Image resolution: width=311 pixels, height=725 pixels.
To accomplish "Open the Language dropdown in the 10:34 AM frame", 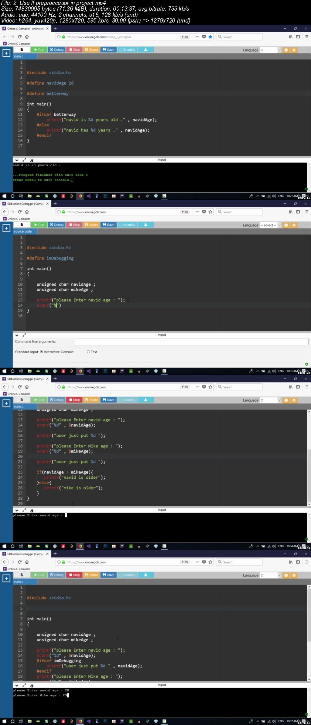I will pos(270,400).
